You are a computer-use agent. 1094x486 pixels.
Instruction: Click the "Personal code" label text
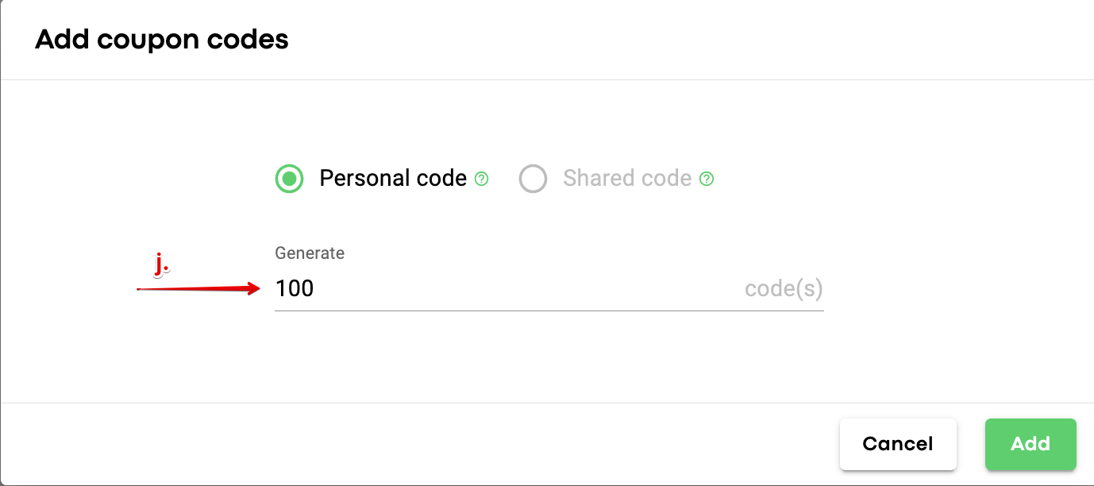(393, 178)
